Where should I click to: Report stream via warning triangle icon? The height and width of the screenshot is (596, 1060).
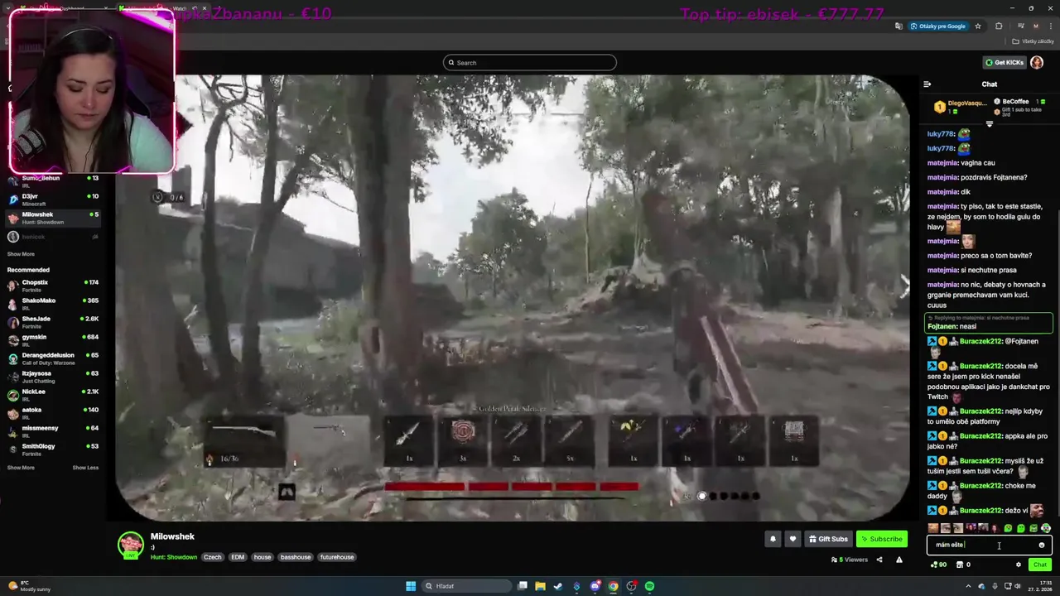coord(899,560)
